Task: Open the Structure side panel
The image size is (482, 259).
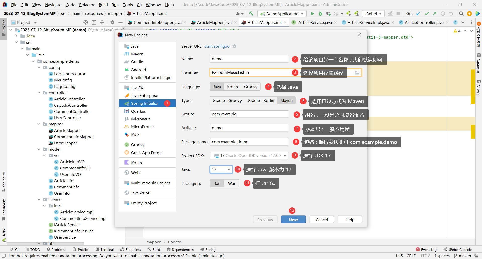Action: [x=4, y=182]
